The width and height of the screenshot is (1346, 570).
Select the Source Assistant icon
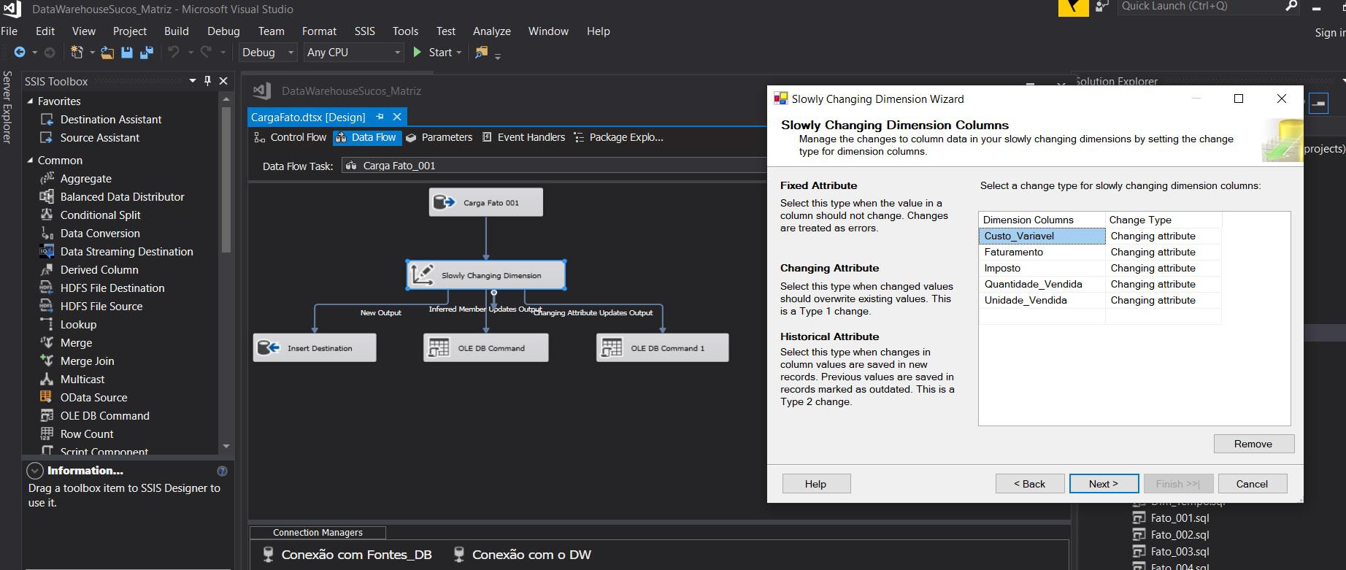47,137
